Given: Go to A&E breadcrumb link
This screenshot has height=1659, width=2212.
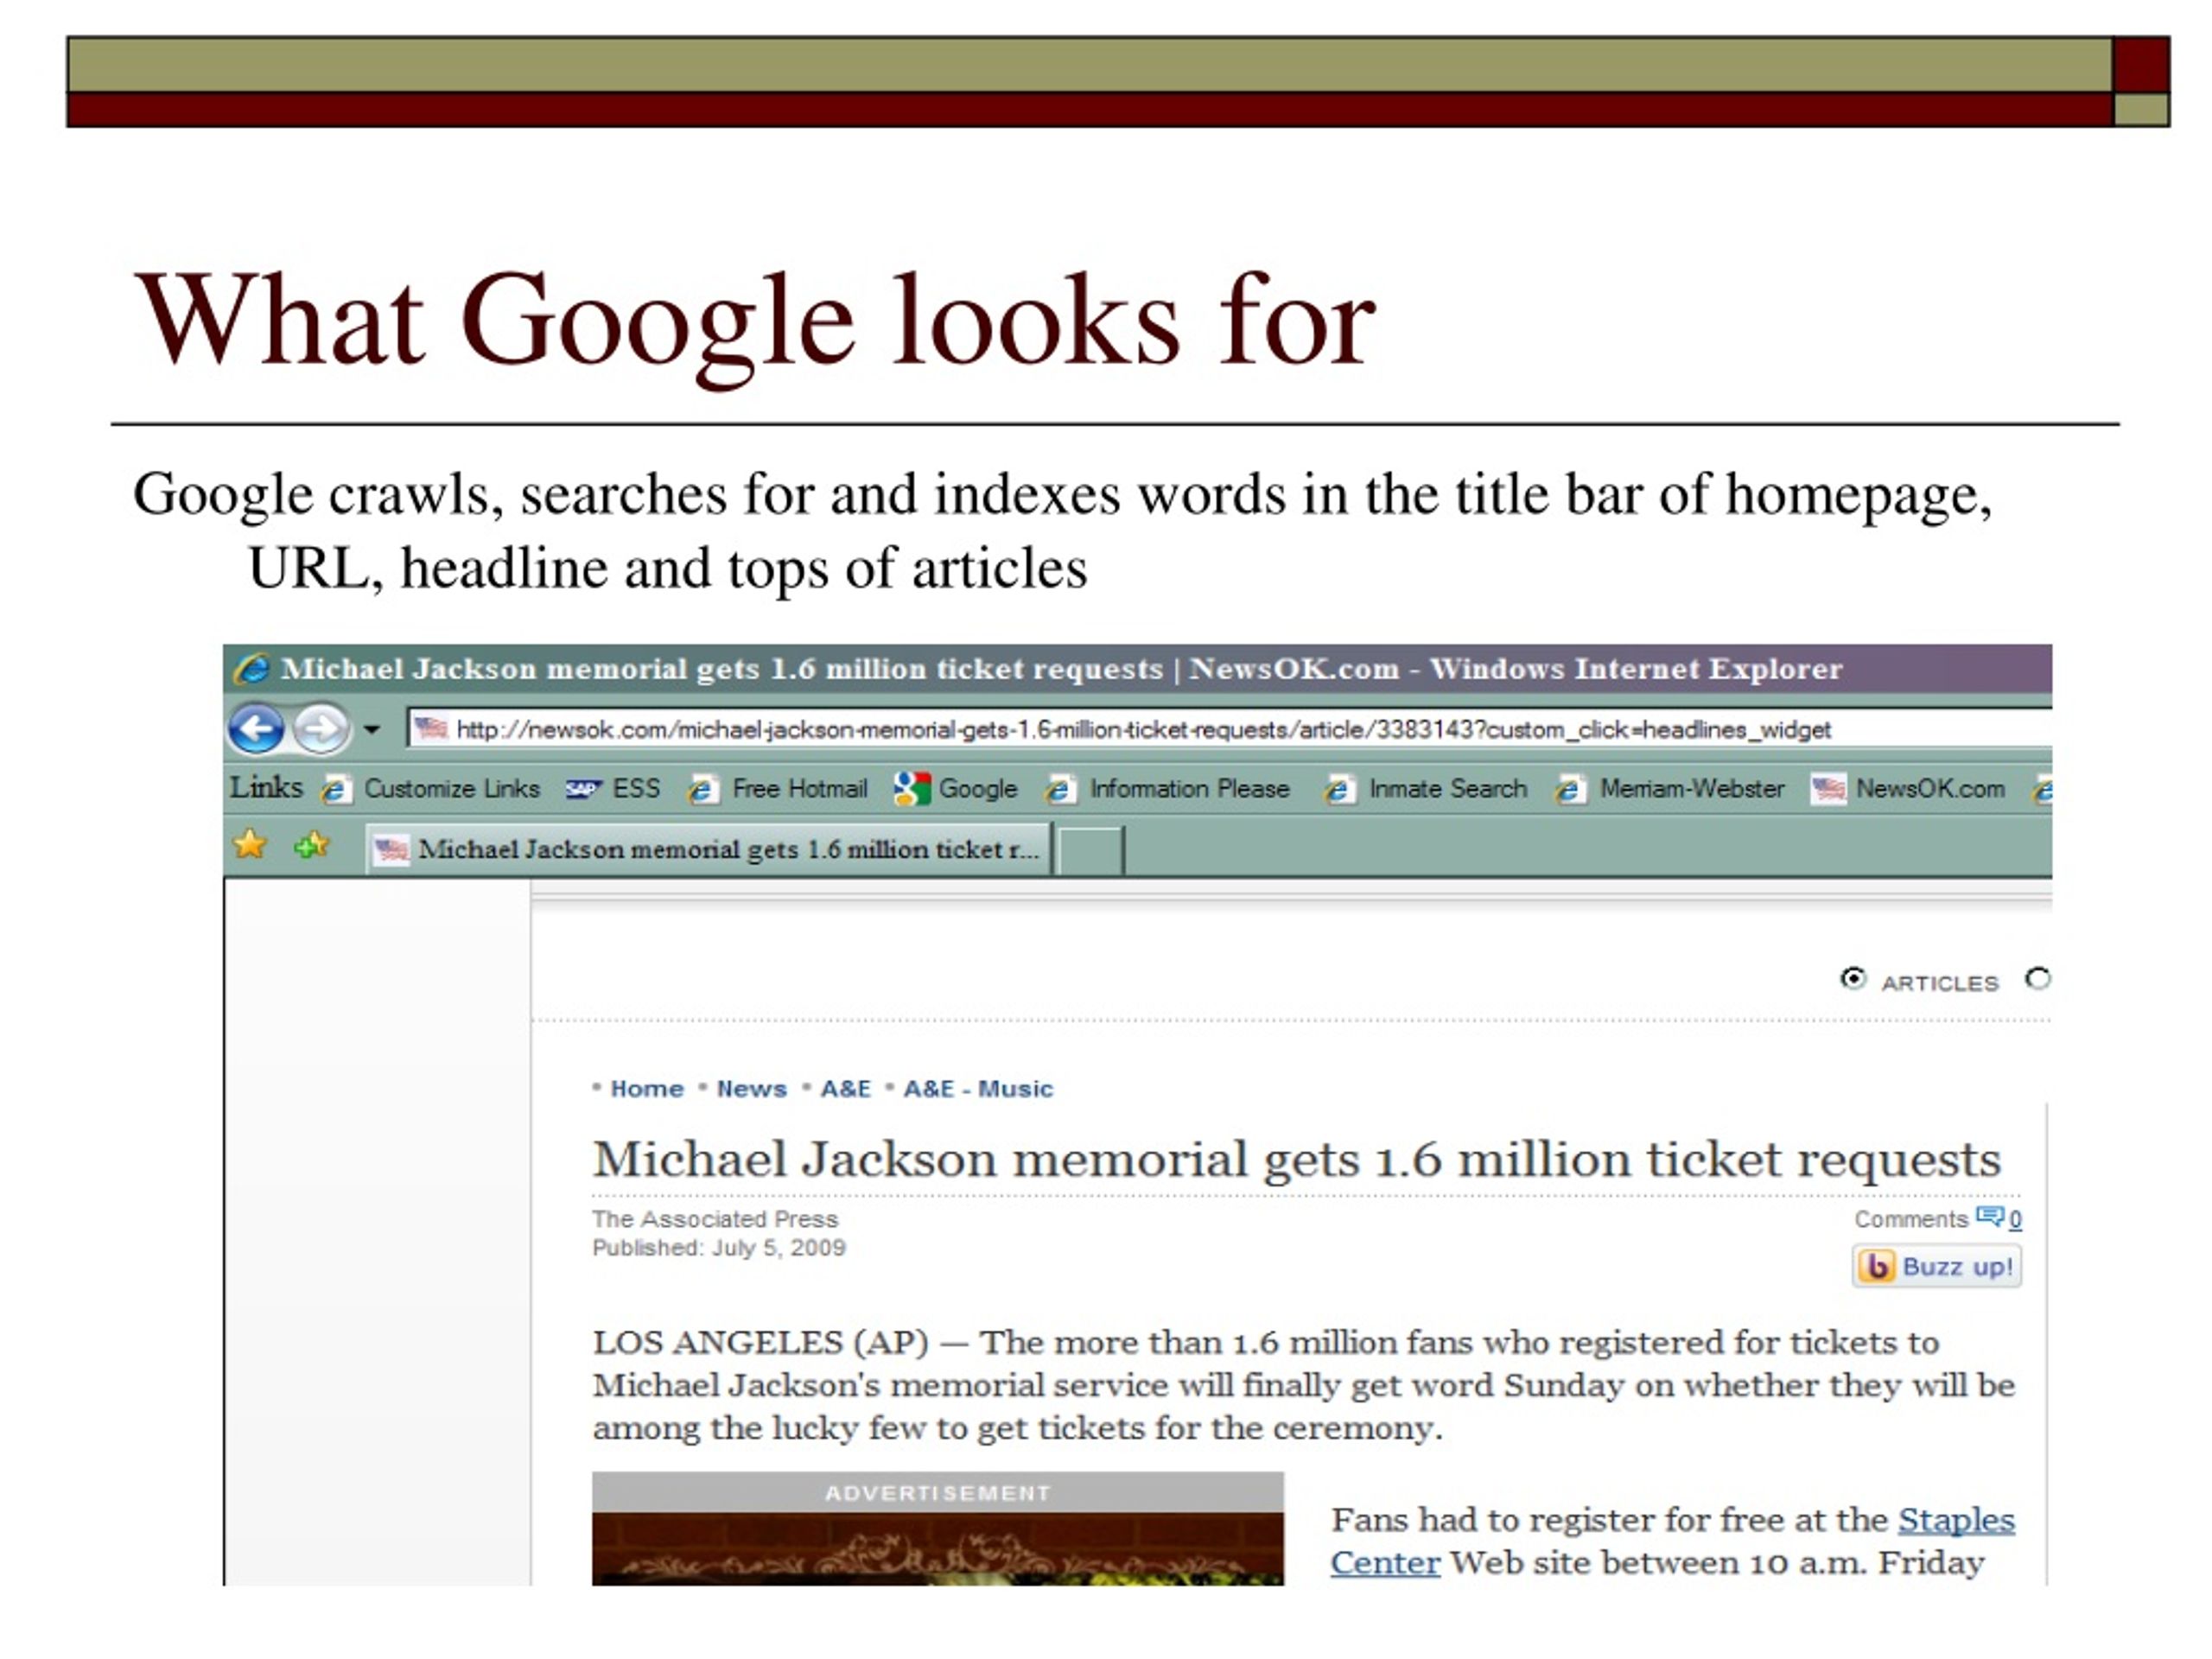Looking at the screenshot, I should [x=846, y=1088].
